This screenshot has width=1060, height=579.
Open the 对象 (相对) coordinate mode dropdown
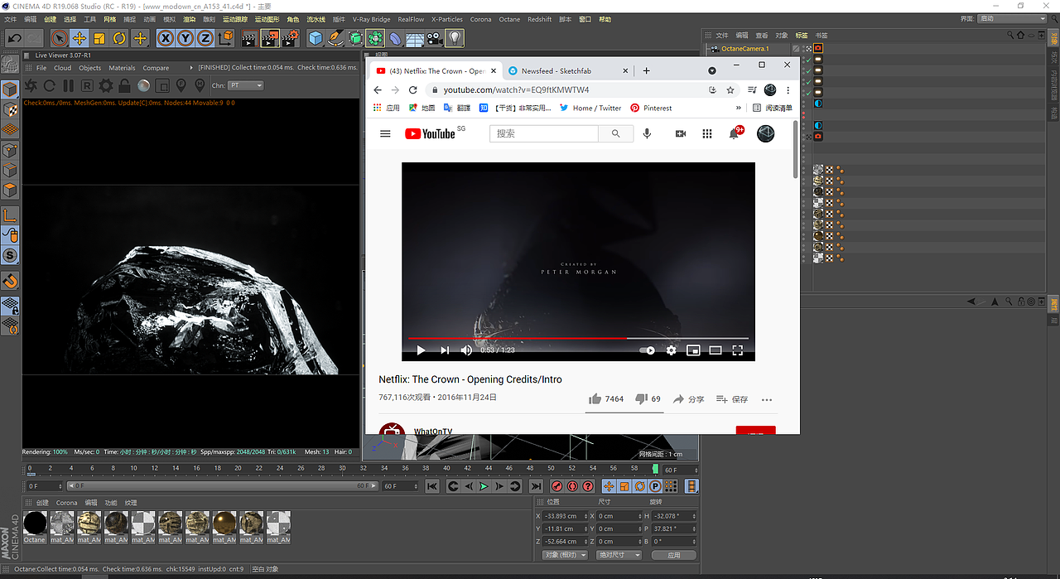pyautogui.click(x=565, y=555)
